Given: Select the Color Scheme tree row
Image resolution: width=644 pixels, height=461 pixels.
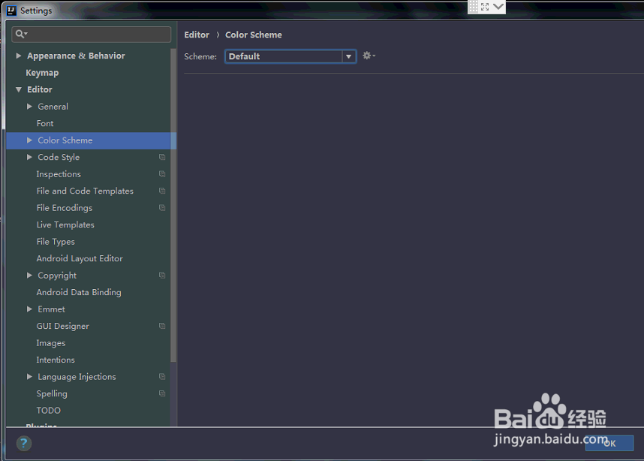Looking at the screenshot, I should (91, 140).
